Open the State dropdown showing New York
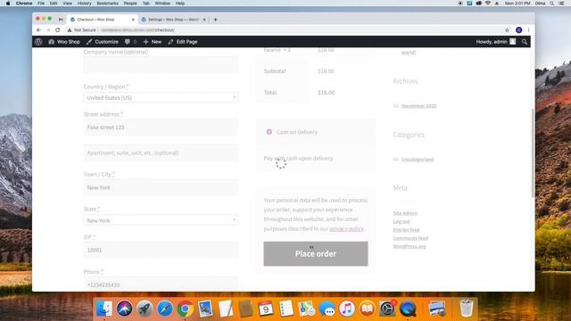This screenshot has width=571, height=321. coord(161,220)
